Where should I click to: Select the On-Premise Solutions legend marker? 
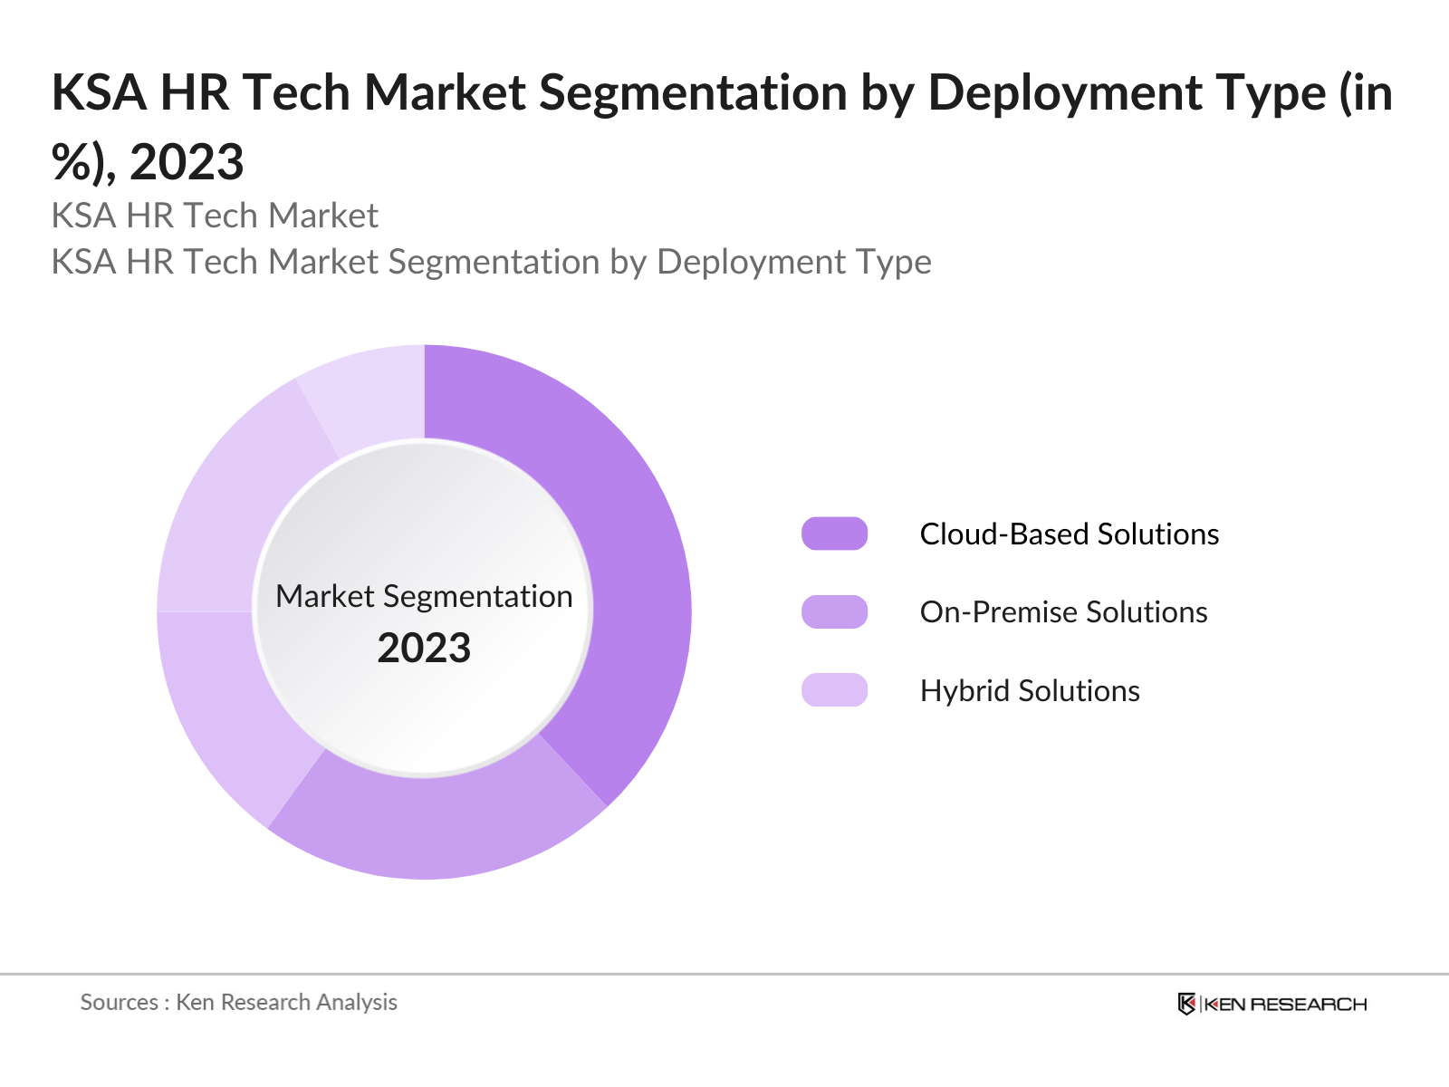[836, 612]
